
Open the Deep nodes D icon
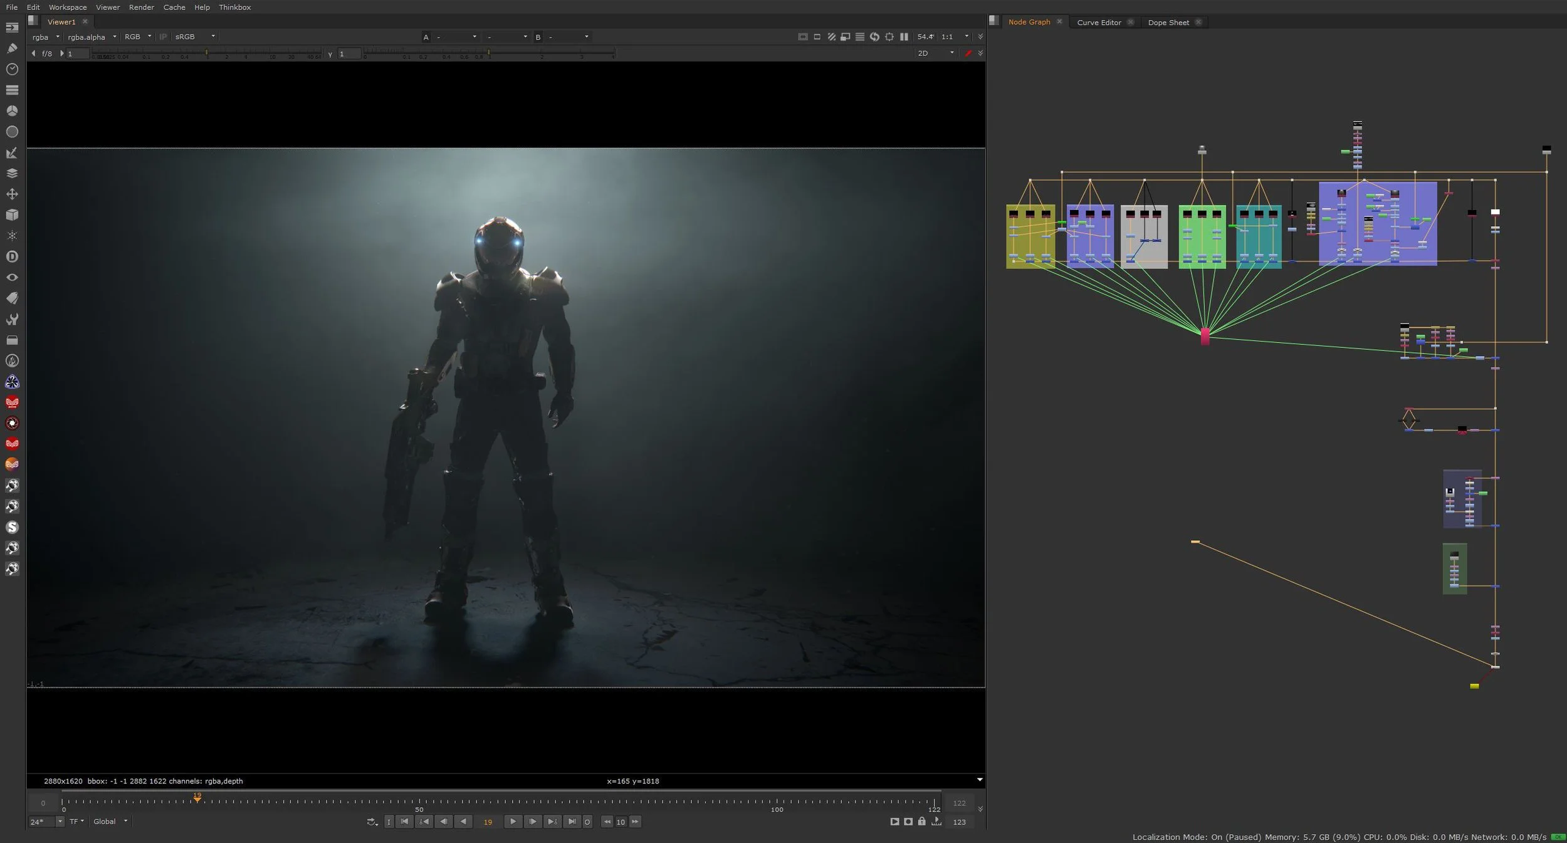[x=12, y=256]
